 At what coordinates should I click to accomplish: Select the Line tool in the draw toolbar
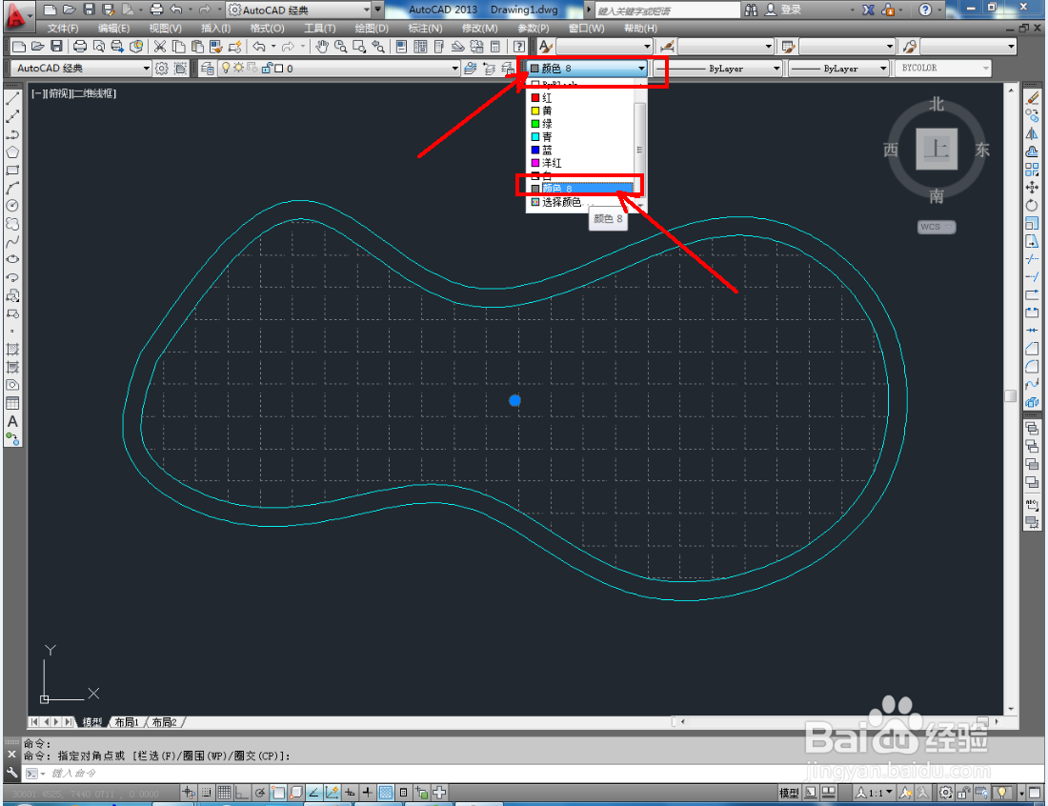click(x=12, y=98)
